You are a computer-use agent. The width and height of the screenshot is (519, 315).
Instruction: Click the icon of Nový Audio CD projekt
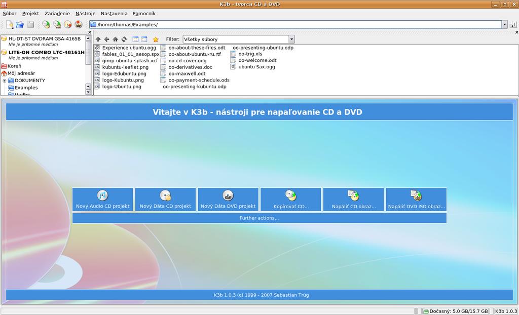click(102, 195)
